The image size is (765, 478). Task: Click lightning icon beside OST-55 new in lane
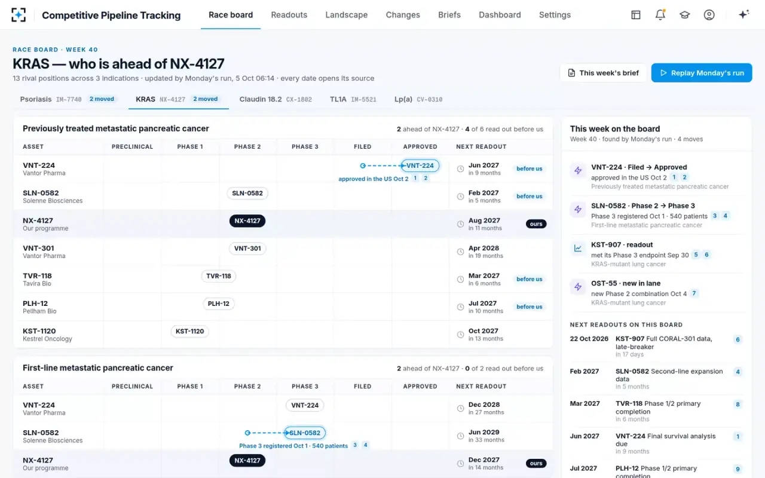(578, 287)
